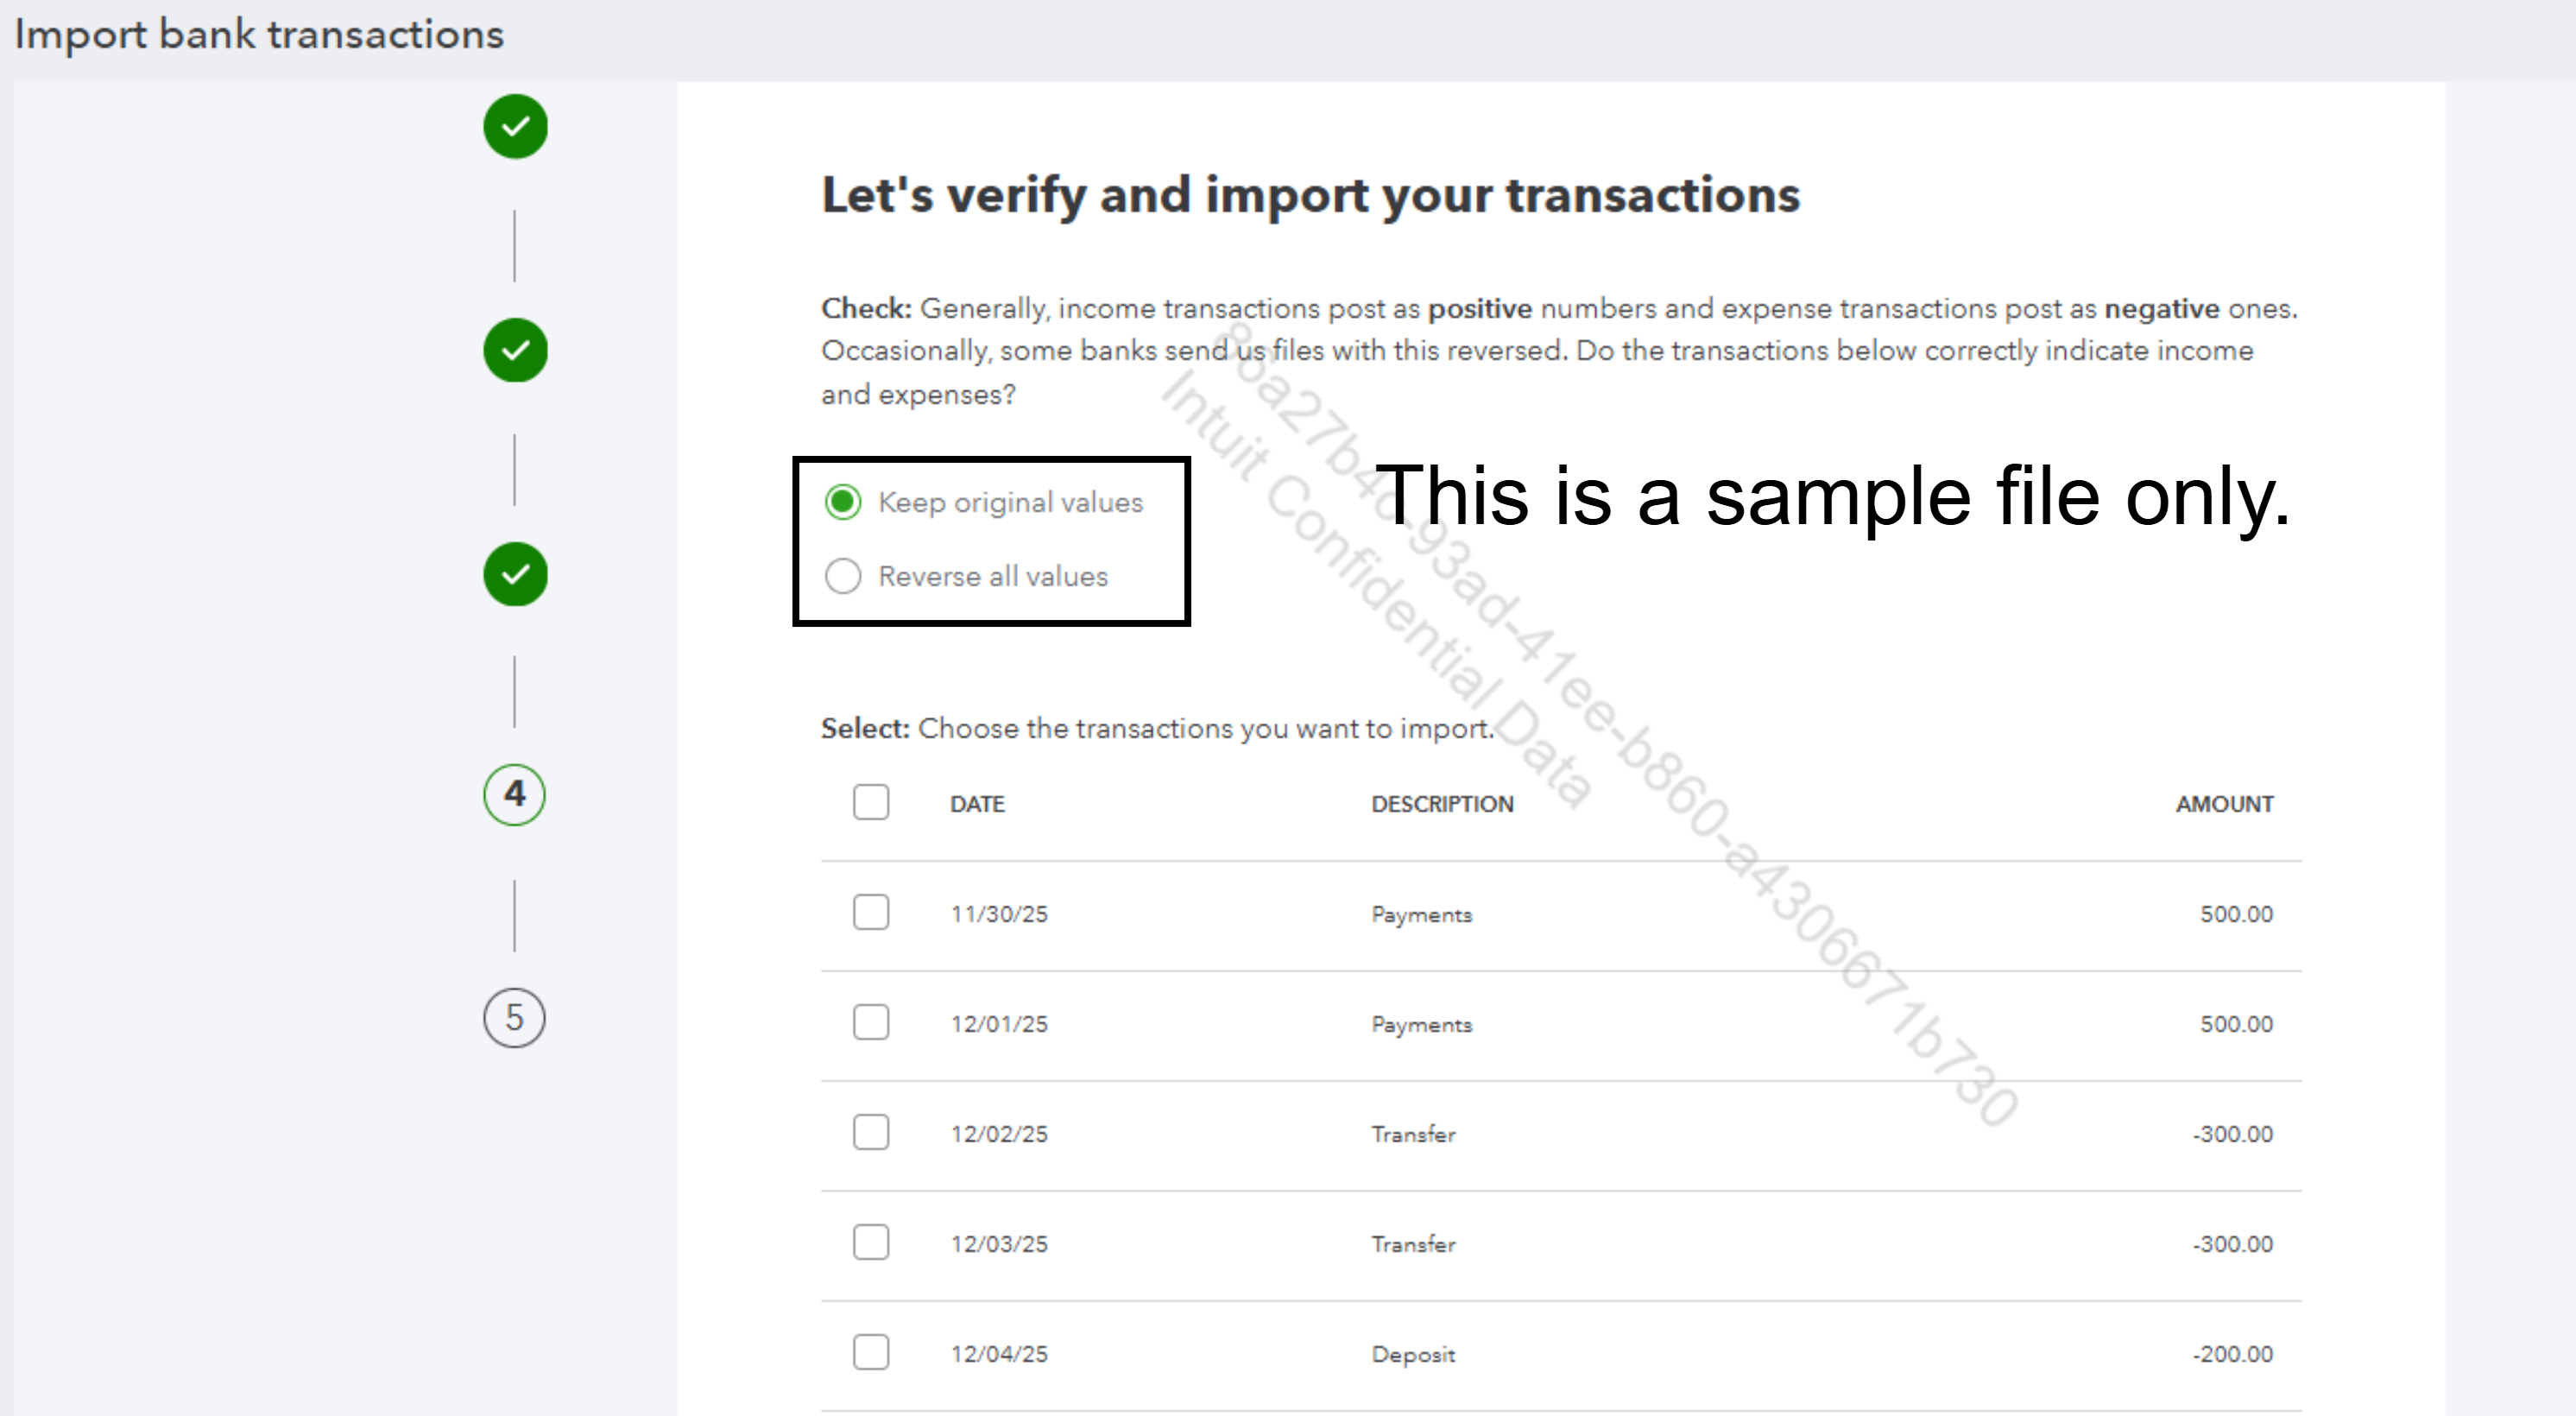
Task: Select the 12/01/25 Payments transaction checkbox
Action: (871, 1022)
